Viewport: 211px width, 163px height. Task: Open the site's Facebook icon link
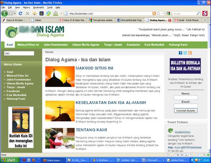click(x=181, y=53)
